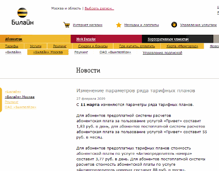This screenshot has width=219, height=171.
Task: Click «Роуминг» in the left sidebar
Action: (x=12, y=102)
